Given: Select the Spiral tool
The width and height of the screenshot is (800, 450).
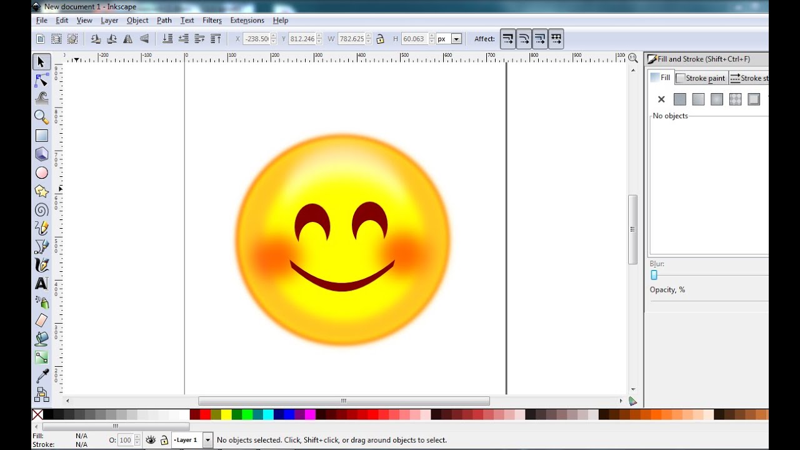Looking at the screenshot, I should (x=41, y=210).
